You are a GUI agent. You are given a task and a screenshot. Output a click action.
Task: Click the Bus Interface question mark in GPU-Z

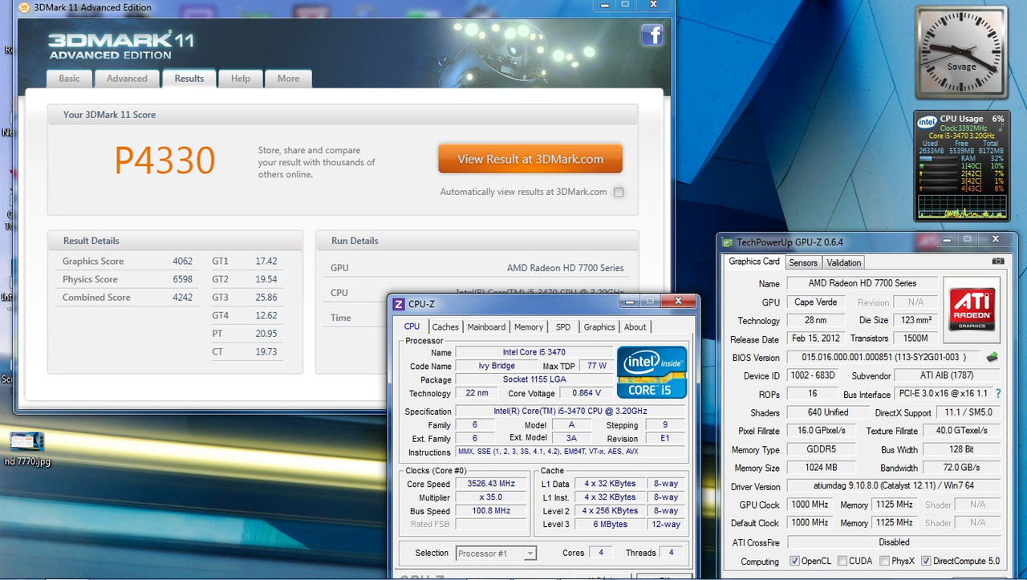coord(998,394)
